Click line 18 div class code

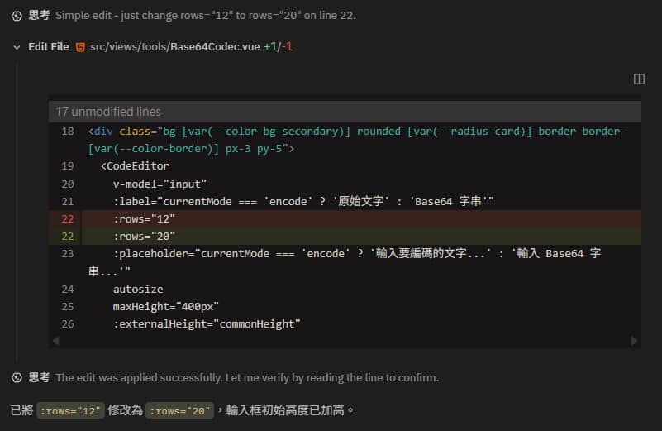357,140
